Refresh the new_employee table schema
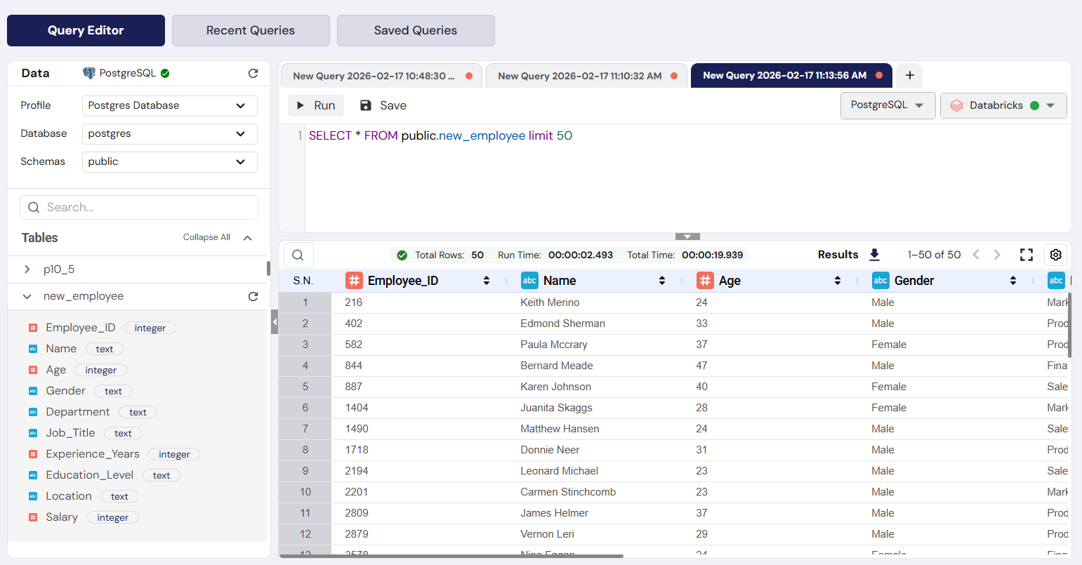The width and height of the screenshot is (1082, 565). click(x=253, y=295)
